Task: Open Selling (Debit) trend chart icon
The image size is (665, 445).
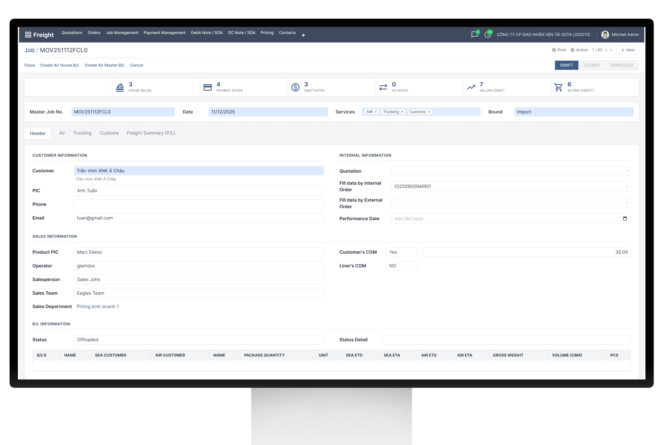Action: coord(471,87)
